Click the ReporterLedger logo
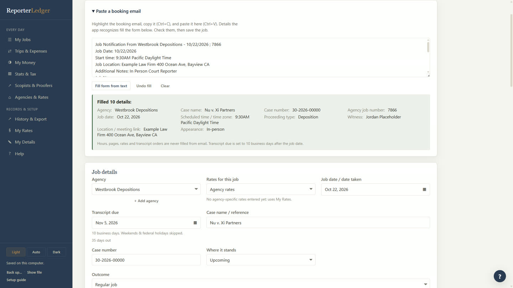This screenshot has height=288, width=513. coord(28,10)
